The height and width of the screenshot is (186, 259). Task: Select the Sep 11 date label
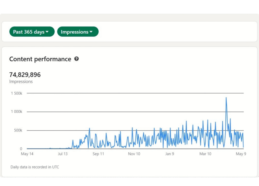[98, 154]
